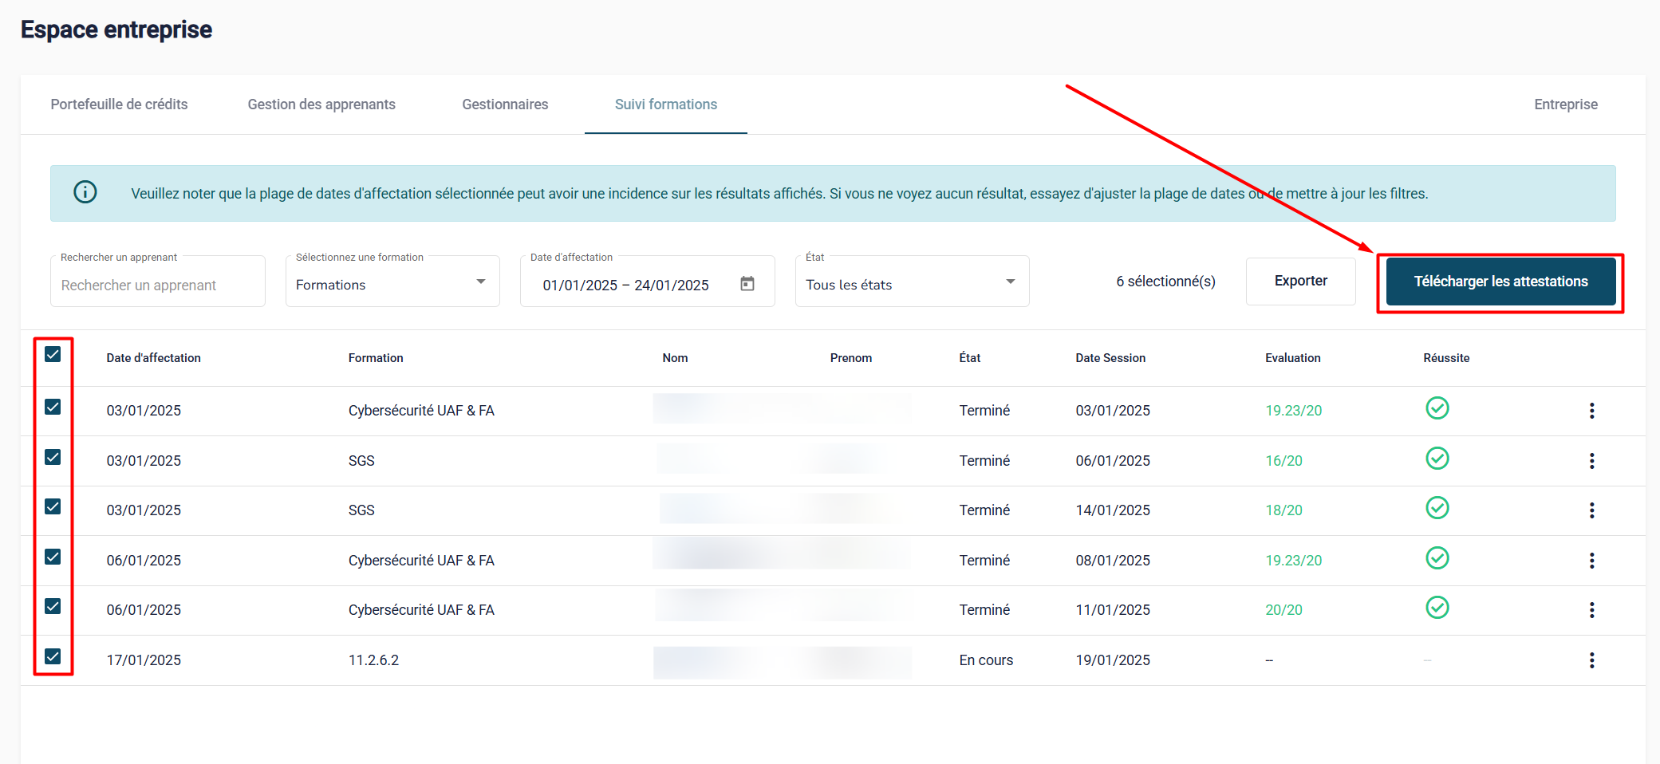The width and height of the screenshot is (1660, 764).
Task: Open row options for session 08/01/2025
Action: click(x=1591, y=561)
